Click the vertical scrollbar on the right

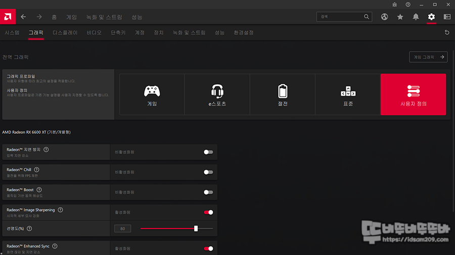pos(453,130)
